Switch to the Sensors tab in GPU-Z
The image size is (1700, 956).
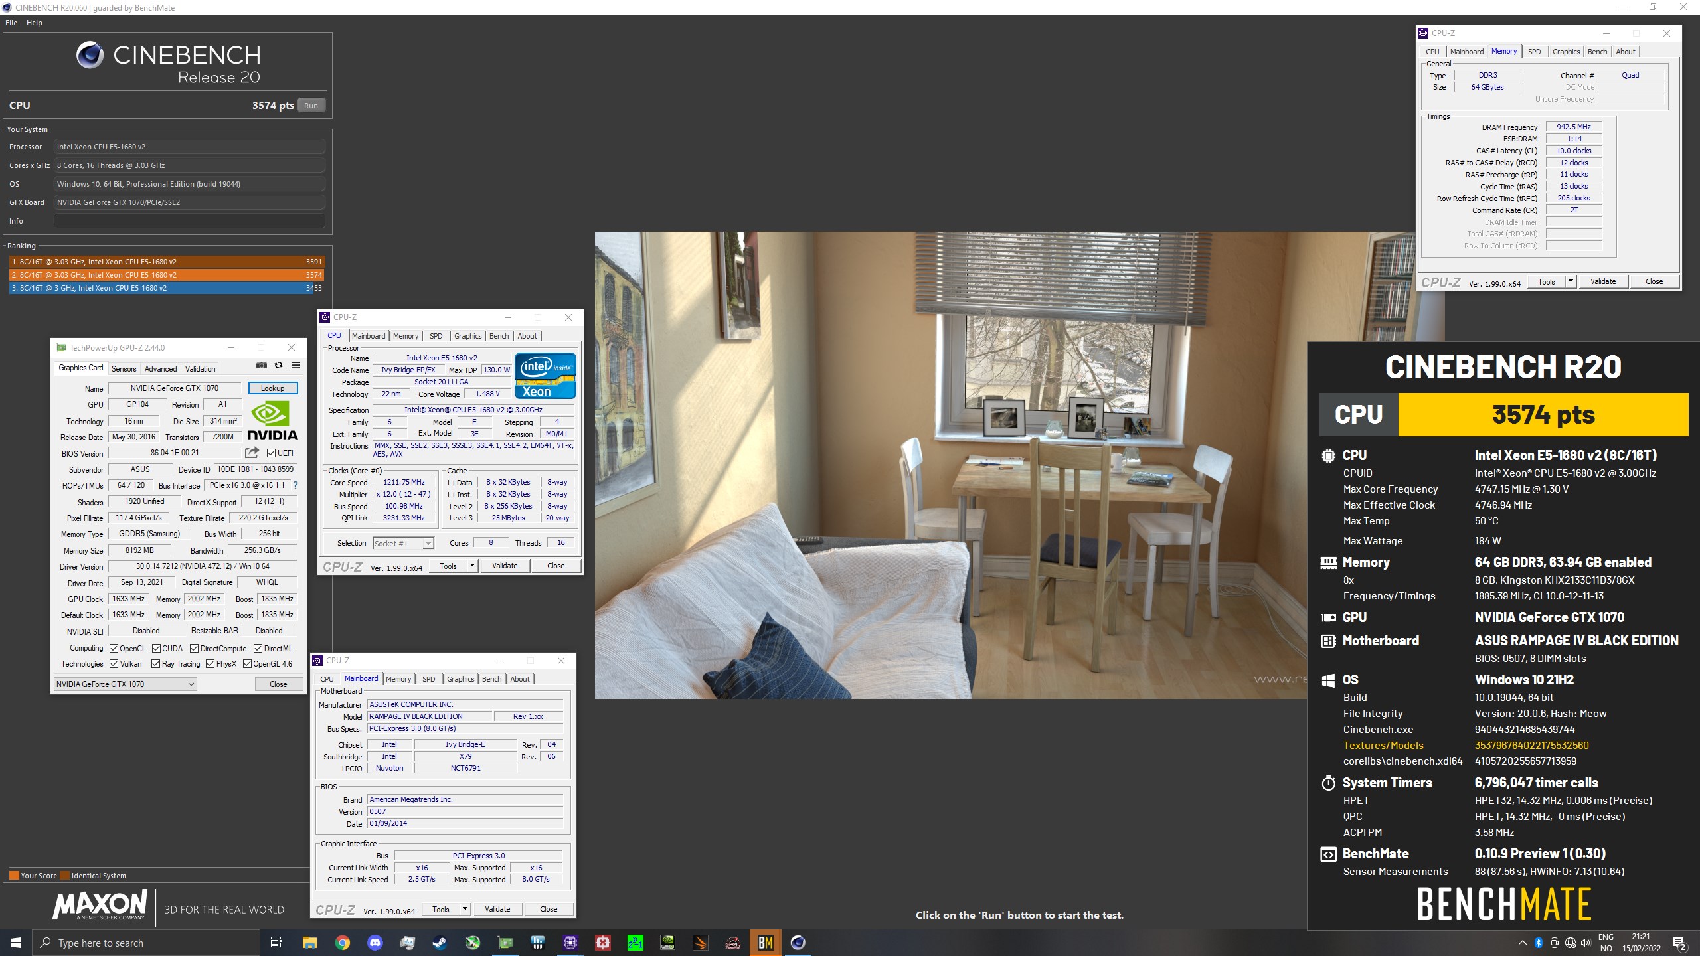[x=124, y=369]
